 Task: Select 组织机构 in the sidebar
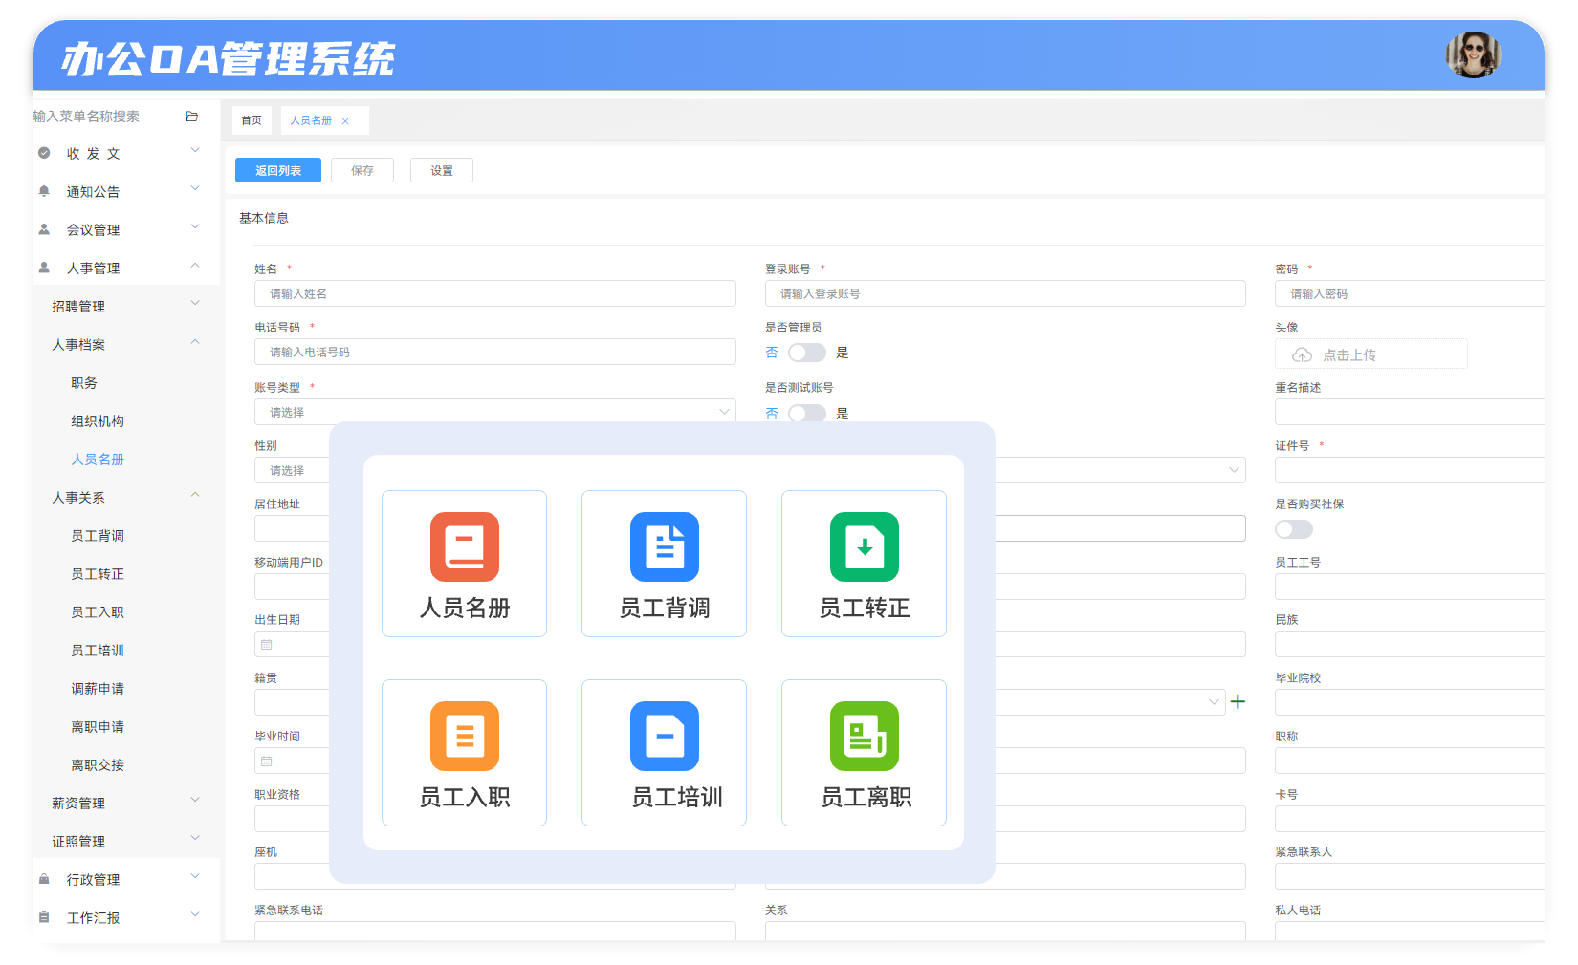[x=98, y=421]
